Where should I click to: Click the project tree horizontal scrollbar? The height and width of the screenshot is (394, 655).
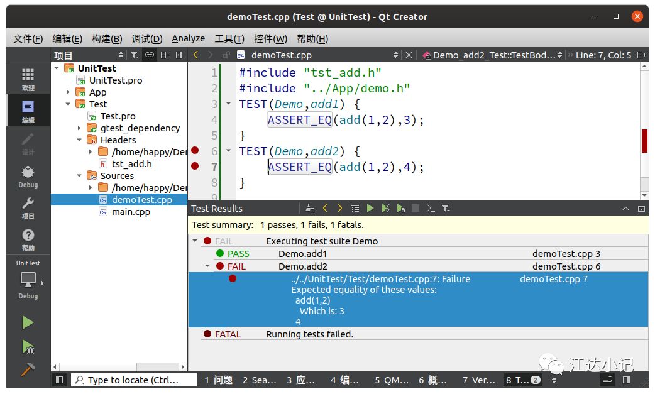tap(119, 367)
